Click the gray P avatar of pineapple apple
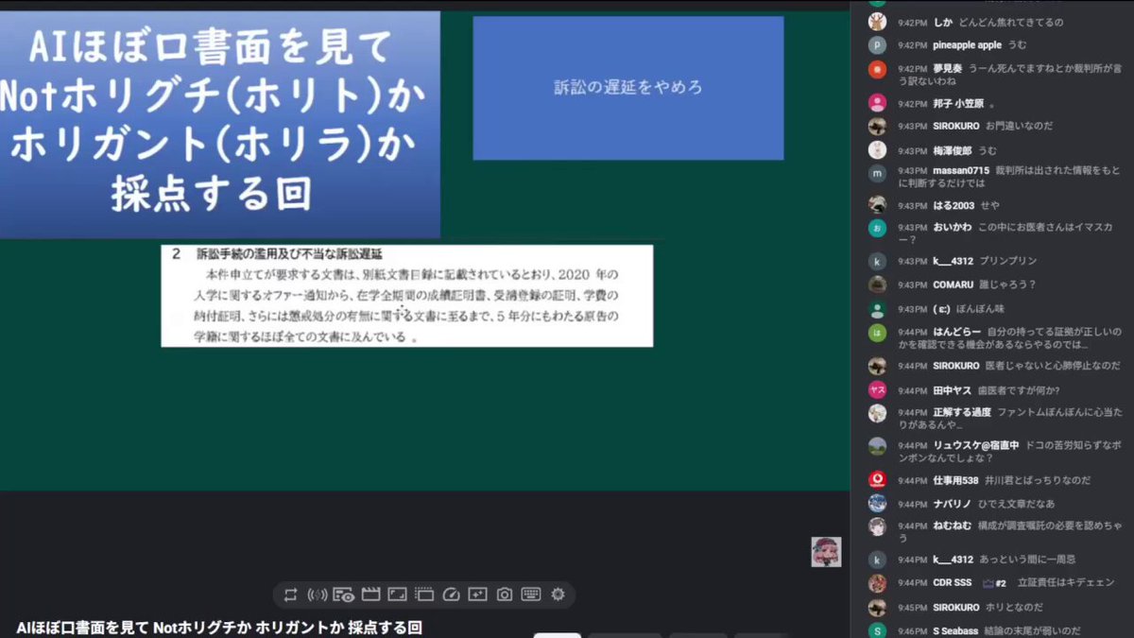 (877, 44)
